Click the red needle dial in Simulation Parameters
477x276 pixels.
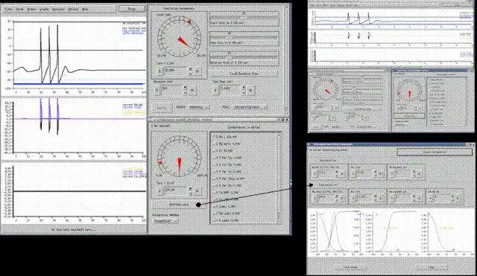(179, 37)
